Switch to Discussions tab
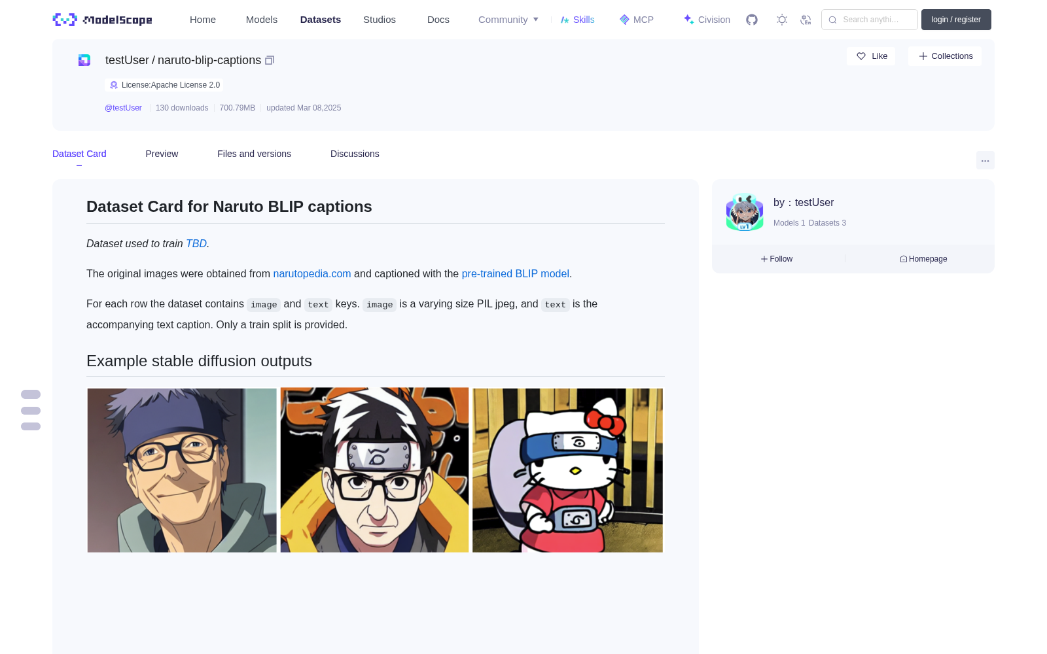Image resolution: width=1047 pixels, height=654 pixels. tap(355, 154)
